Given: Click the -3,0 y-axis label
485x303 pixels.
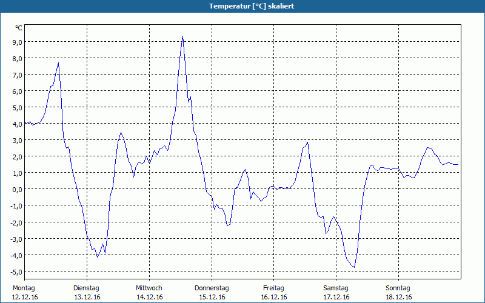Looking at the screenshot, I should 16,239.
